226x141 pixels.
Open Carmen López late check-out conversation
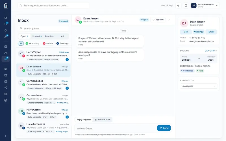(44, 84)
